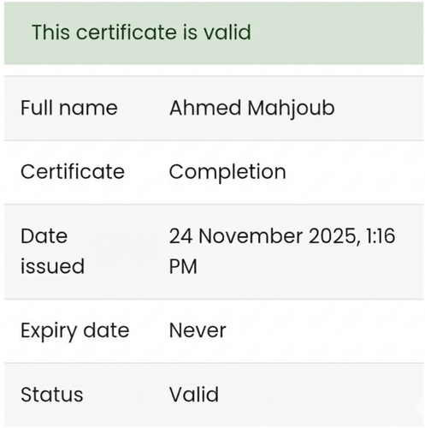Click the 'PM' text in date issued

pos(183,266)
